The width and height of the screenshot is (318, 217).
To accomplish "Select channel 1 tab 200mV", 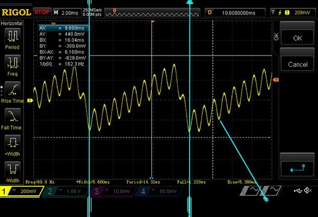I will pos(21,191).
